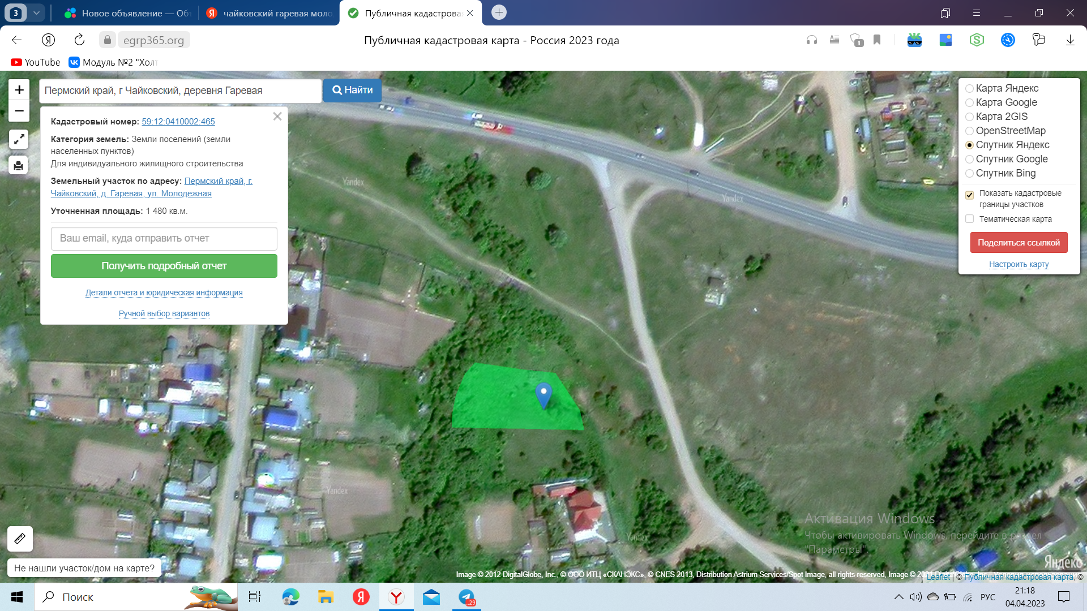
Task: Close the cadastral info popup
Action: (x=277, y=117)
